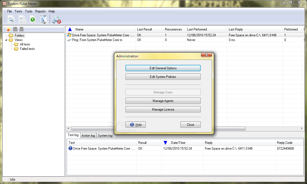Select 'Ping: From System PulseMeter Core to' row
307x184 pixels.
97,40
